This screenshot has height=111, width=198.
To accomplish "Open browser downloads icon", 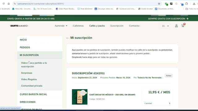I will coord(194,4).
